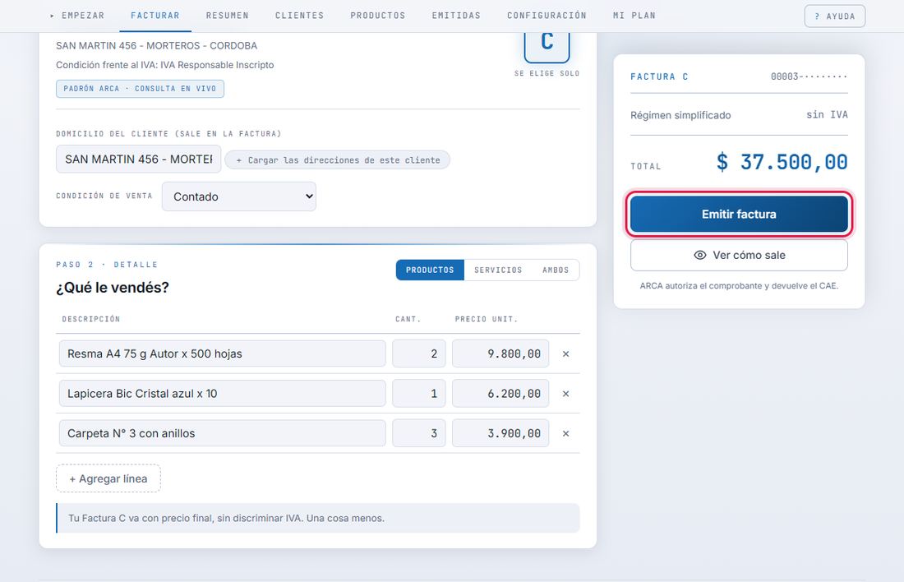Click the Régimen simplificado label
This screenshot has height=582, width=904.
click(x=680, y=115)
